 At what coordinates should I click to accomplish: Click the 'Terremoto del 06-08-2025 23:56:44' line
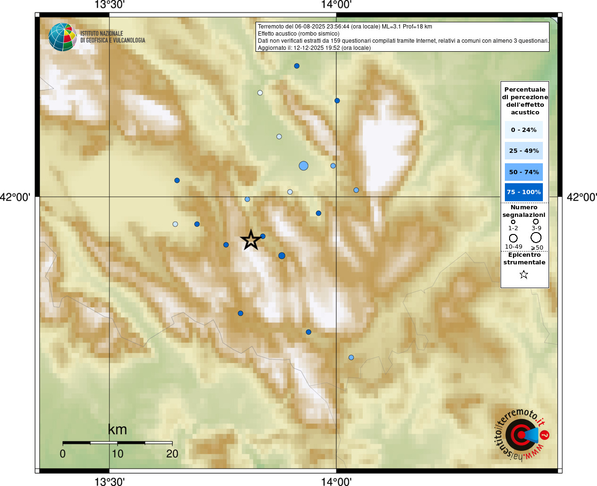coord(345,27)
